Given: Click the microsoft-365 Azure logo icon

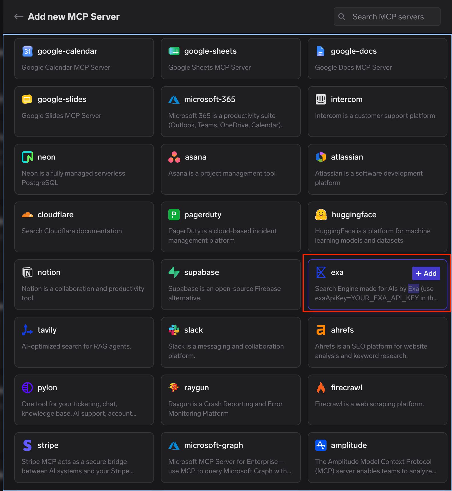Looking at the screenshot, I should coord(174,99).
